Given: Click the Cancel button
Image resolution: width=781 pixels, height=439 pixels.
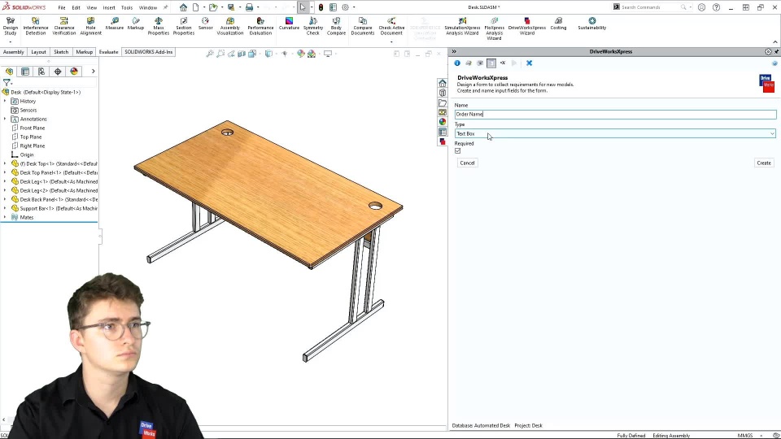Looking at the screenshot, I should [467, 163].
